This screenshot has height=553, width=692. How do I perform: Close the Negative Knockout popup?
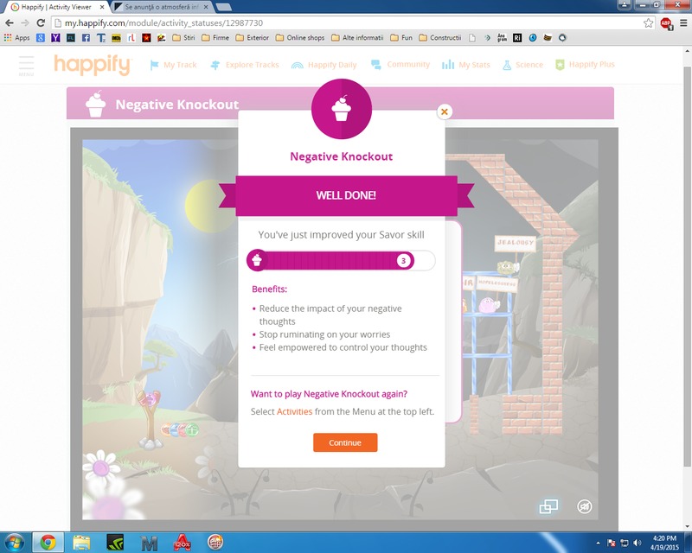445,111
